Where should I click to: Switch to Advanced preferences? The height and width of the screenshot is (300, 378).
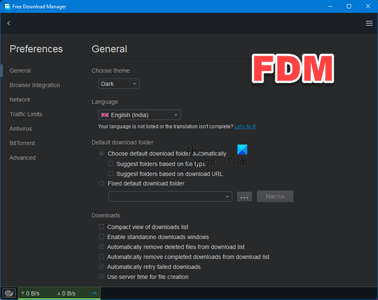click(x=23, y=158)
